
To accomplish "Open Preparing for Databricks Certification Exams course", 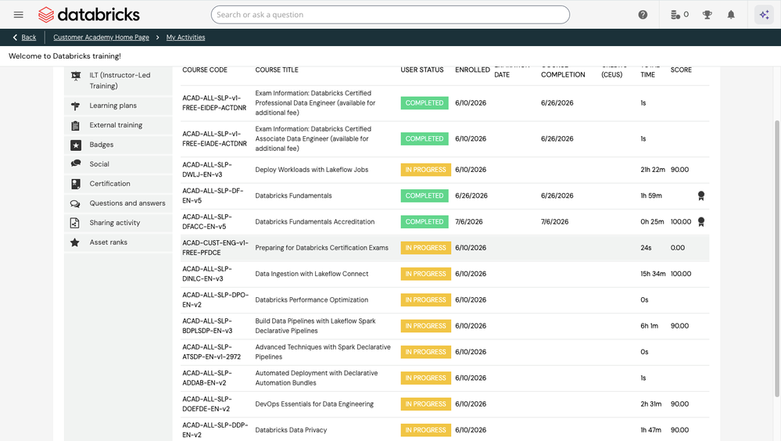I will coord(322,248).
